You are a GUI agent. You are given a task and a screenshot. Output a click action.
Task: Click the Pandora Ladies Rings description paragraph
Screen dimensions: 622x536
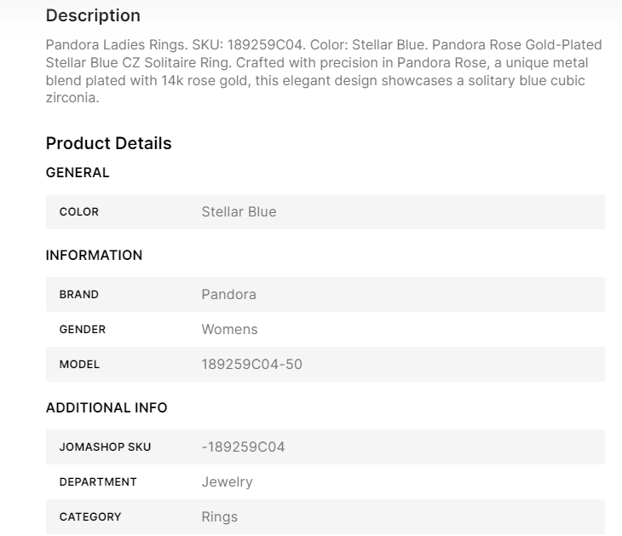click(x=324, y=71)
